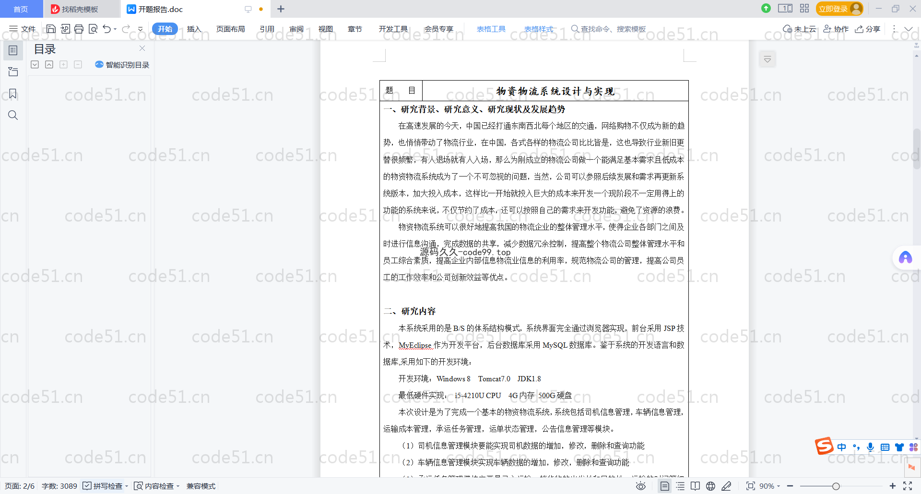The image size is (921, 494).
Task: Select the 表格样式 tab
Action: [539, 29]
